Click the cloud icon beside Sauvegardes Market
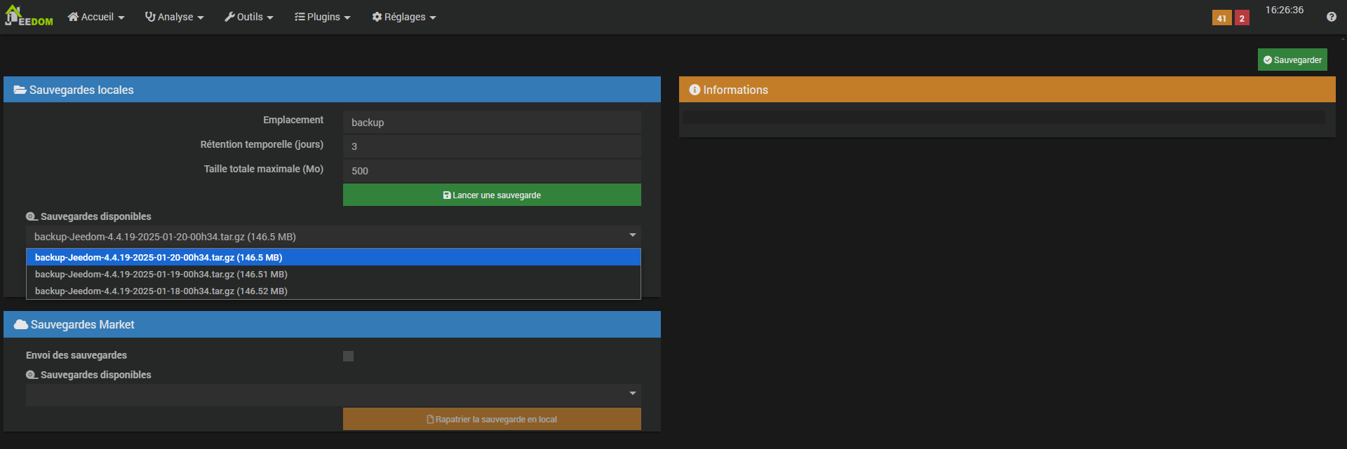 [x=21, y=324]
